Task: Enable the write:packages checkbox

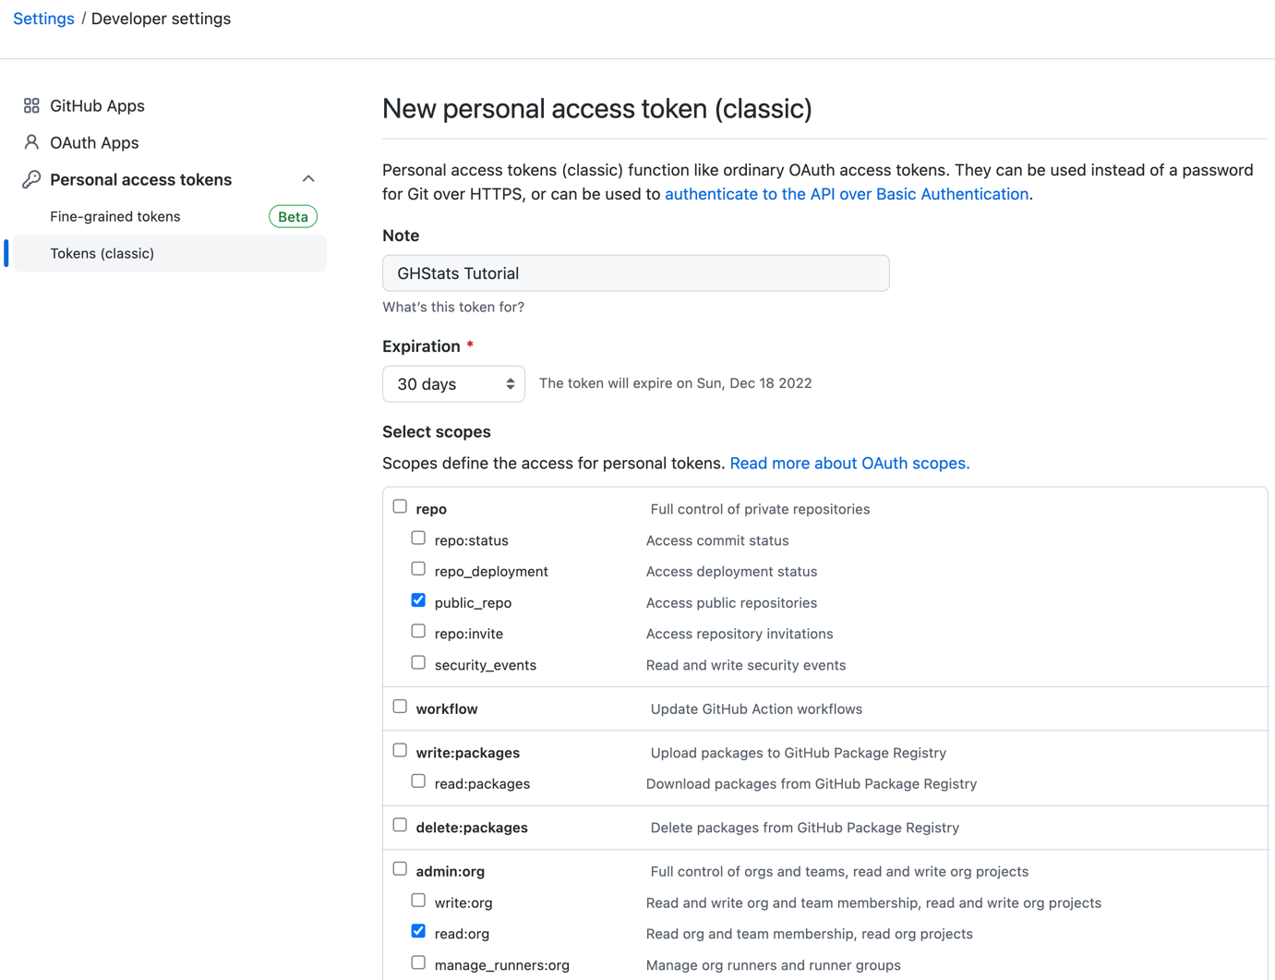Action: click(400, 749)
